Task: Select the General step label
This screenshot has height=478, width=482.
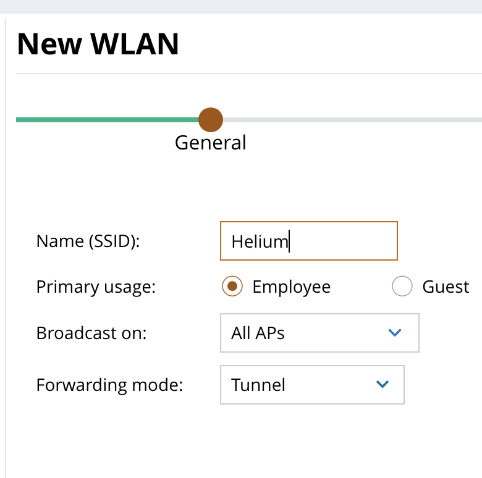Action: coord(210,143)
